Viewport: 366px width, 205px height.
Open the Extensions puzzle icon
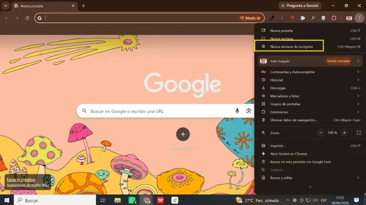(x=334, y=18)
